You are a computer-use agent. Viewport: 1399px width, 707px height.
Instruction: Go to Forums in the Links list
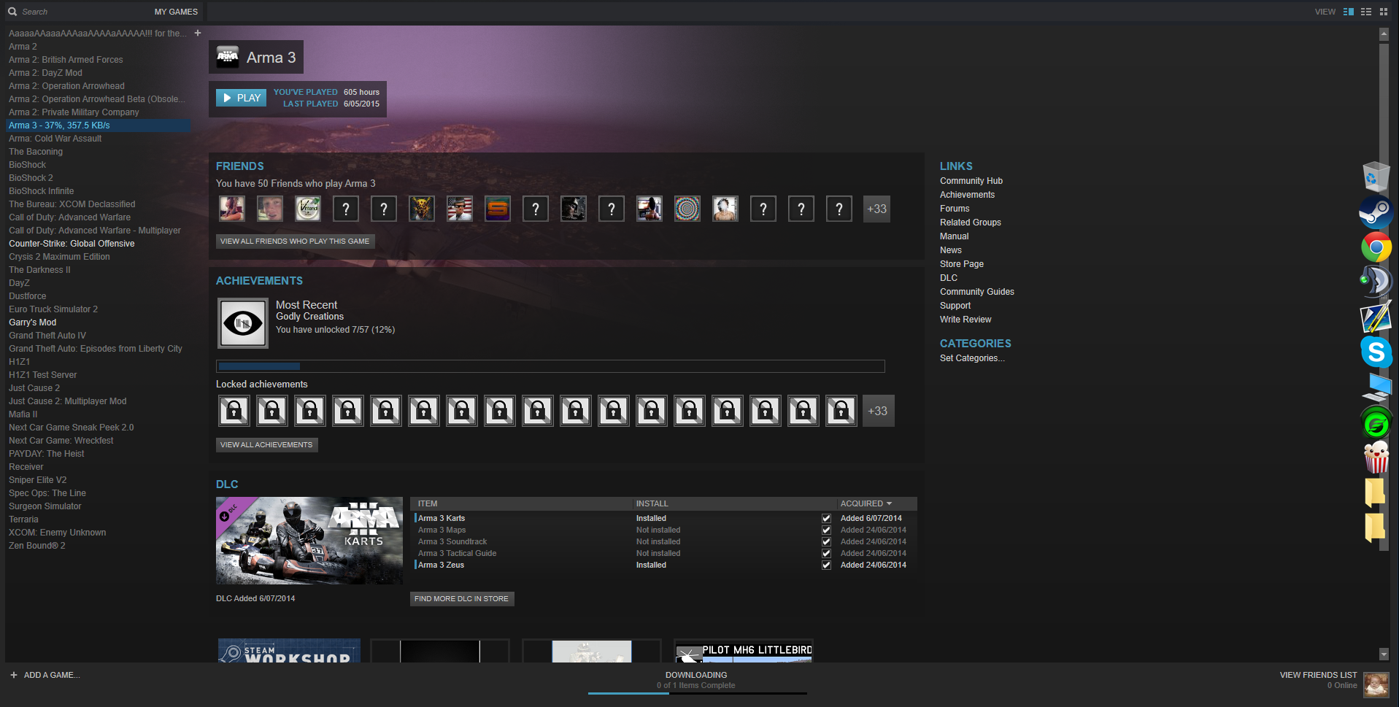[x=955, y=209]
